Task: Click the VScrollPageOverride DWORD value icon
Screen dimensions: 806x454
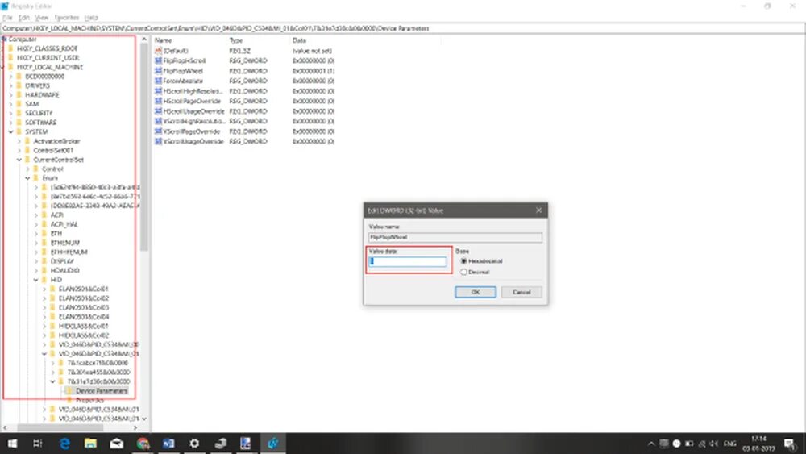Action: [158, 131]
